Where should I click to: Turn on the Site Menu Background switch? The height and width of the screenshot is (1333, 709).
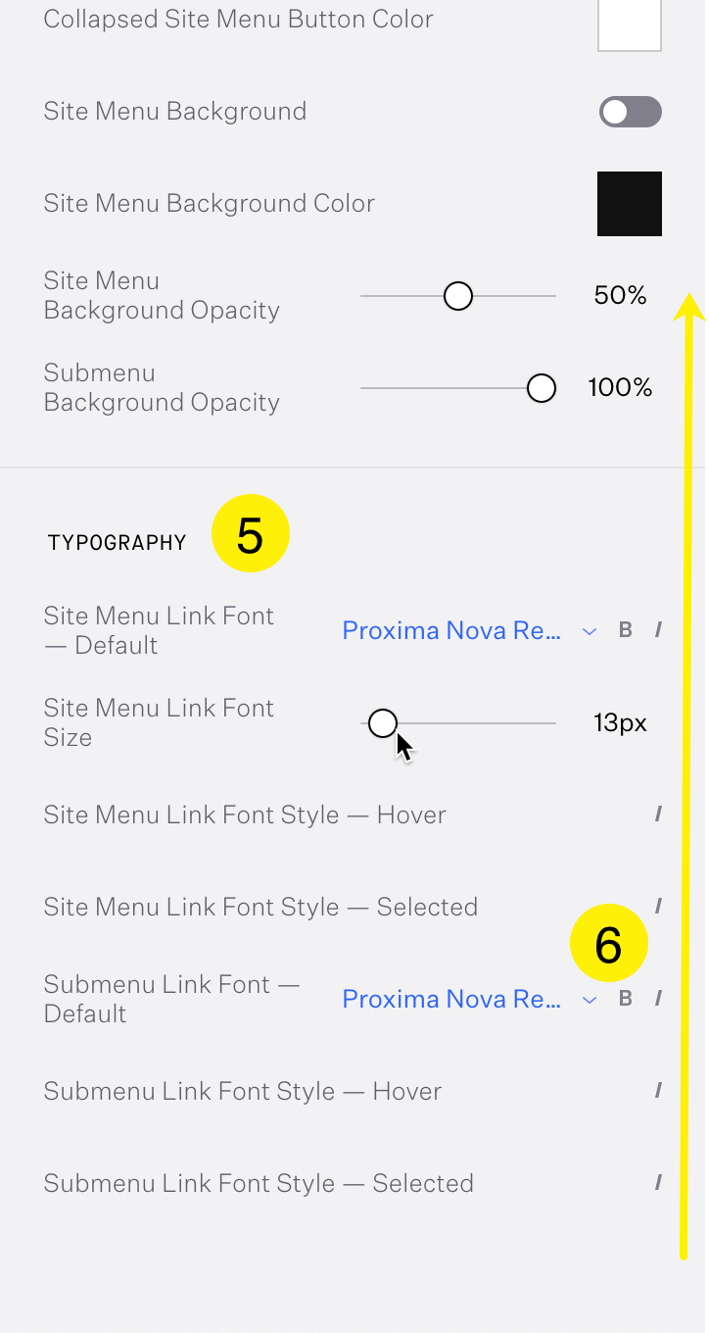coord(630,112)
